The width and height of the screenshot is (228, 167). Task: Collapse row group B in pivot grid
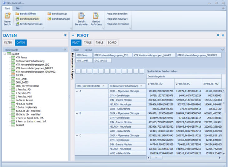pos(77,113)
